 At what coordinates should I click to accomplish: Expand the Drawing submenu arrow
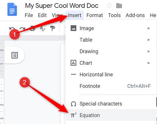[x=149, y=51]
